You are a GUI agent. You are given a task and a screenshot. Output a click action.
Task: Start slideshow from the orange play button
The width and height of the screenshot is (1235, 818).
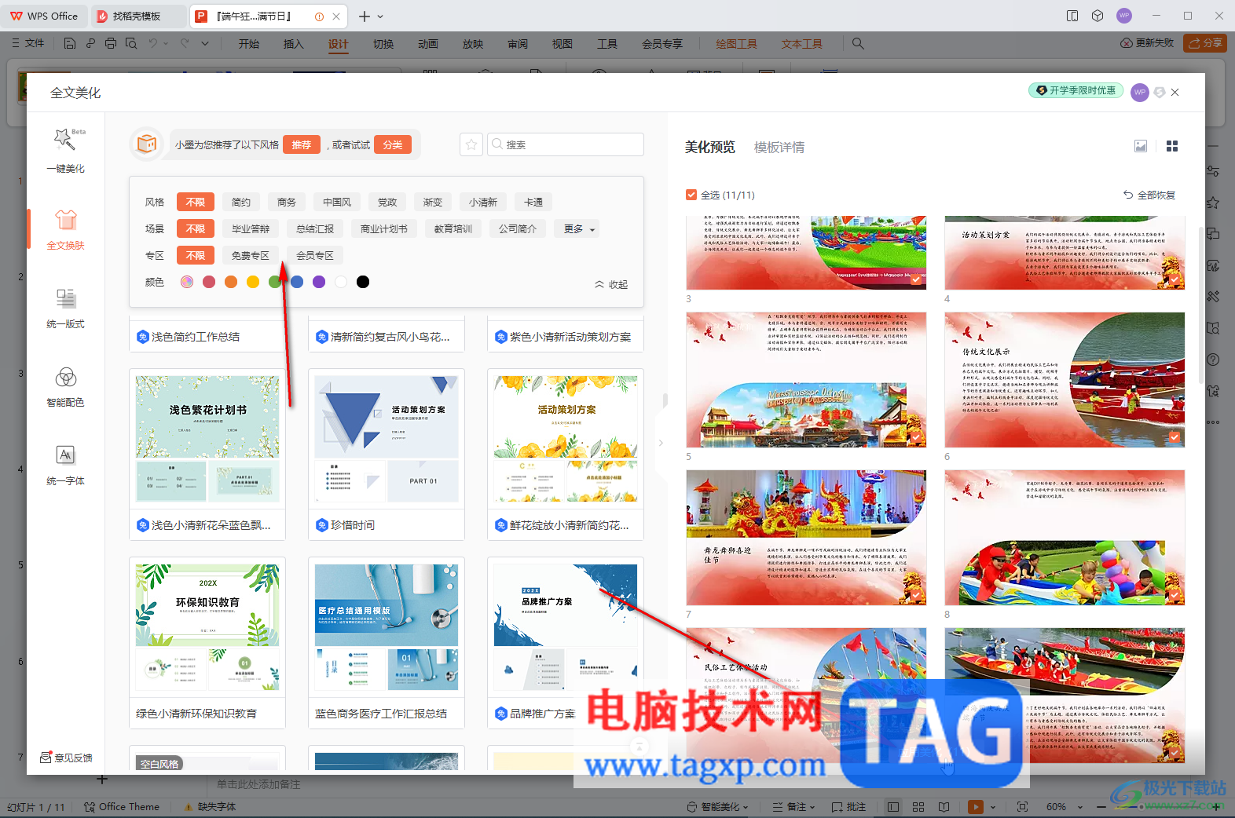[976, 807]
